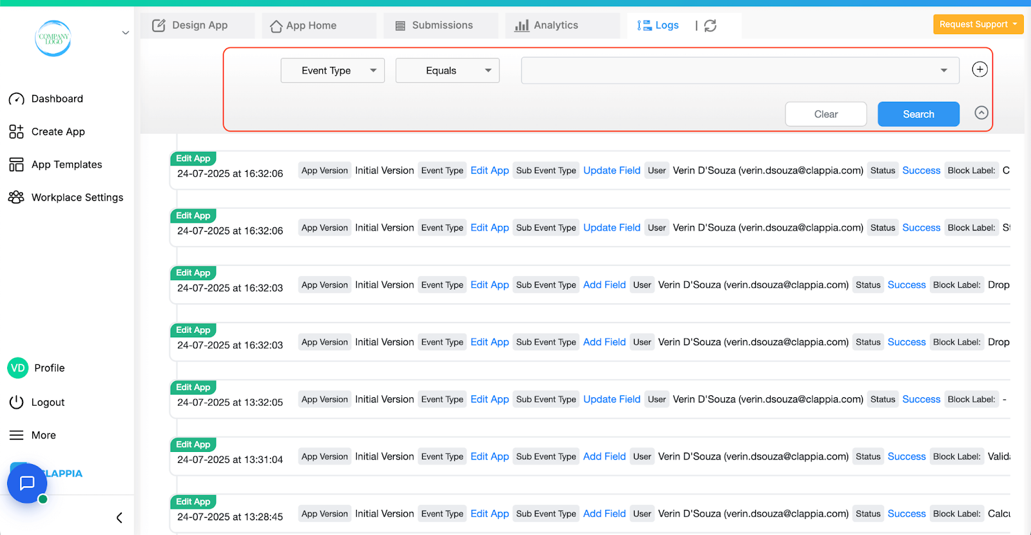Click the 24-07-2025 at 13:28:45 timestamp
Screen dimensions: 1031x535
pyautogui.click(x=230, y=517)
